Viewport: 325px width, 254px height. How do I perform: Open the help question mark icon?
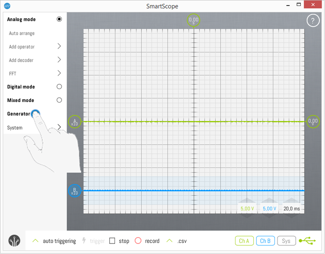coord(313,20)
